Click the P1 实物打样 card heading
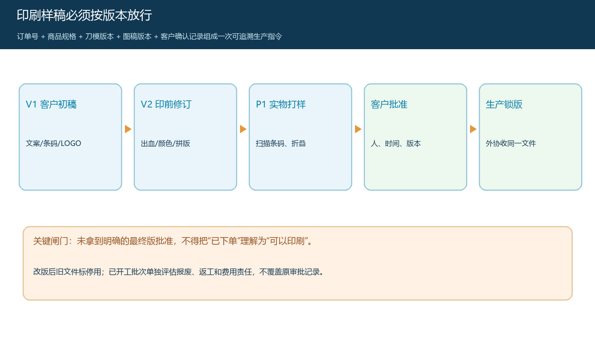The height and width of the screenshot is (349, 595). coord(281,104)
